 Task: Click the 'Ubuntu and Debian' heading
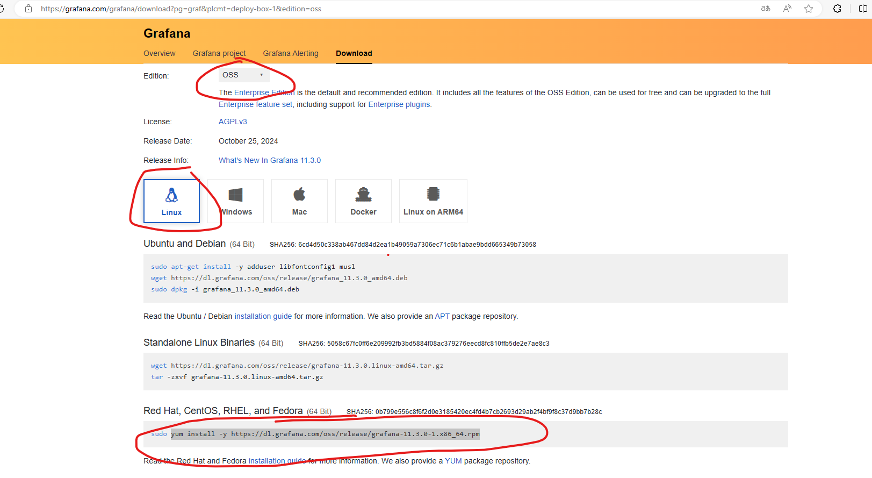click(185, 244)
